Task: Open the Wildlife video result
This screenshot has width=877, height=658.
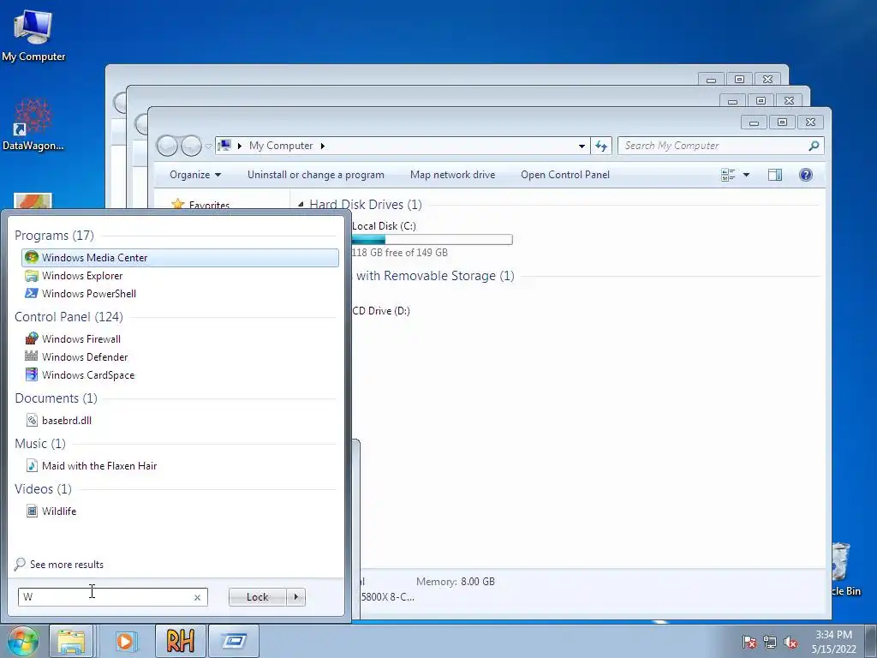Action: pyautogui.click(x=51, y=511)
